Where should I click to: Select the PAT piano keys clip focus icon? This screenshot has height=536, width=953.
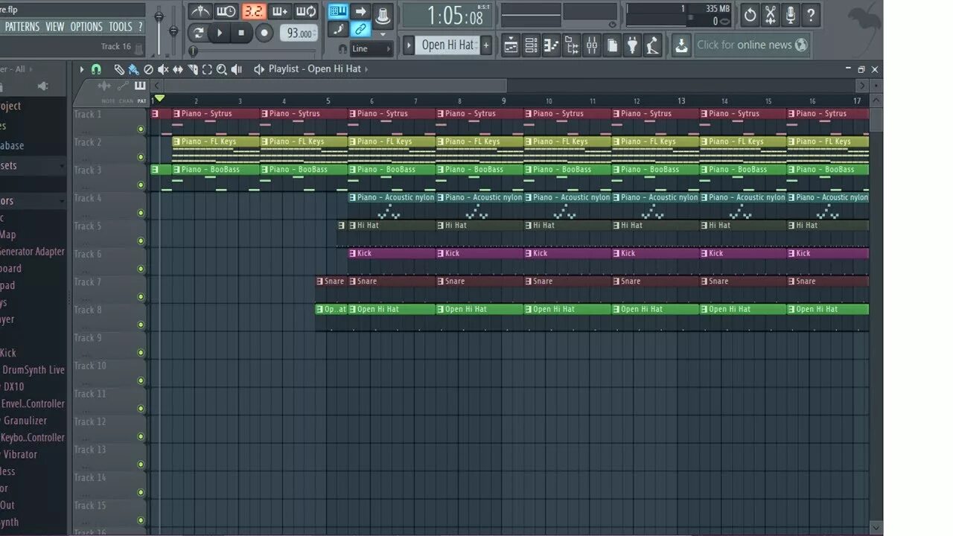click(140, 86)
